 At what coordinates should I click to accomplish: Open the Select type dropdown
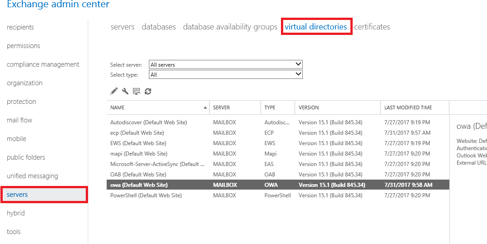[226, 74]
